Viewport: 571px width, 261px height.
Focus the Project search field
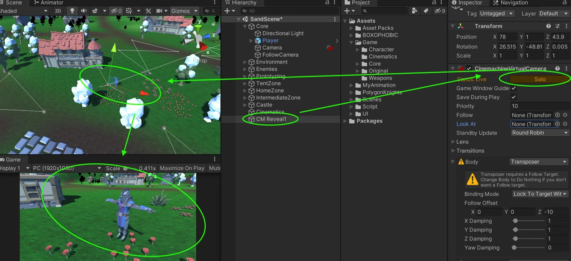point(384,11)
